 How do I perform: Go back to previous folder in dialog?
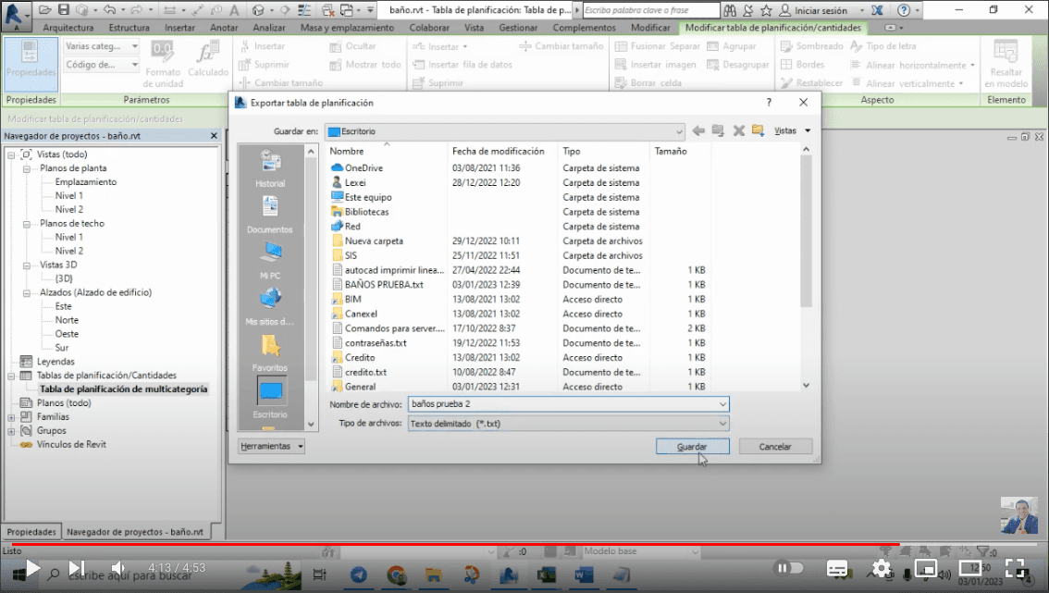pos(698,131)
